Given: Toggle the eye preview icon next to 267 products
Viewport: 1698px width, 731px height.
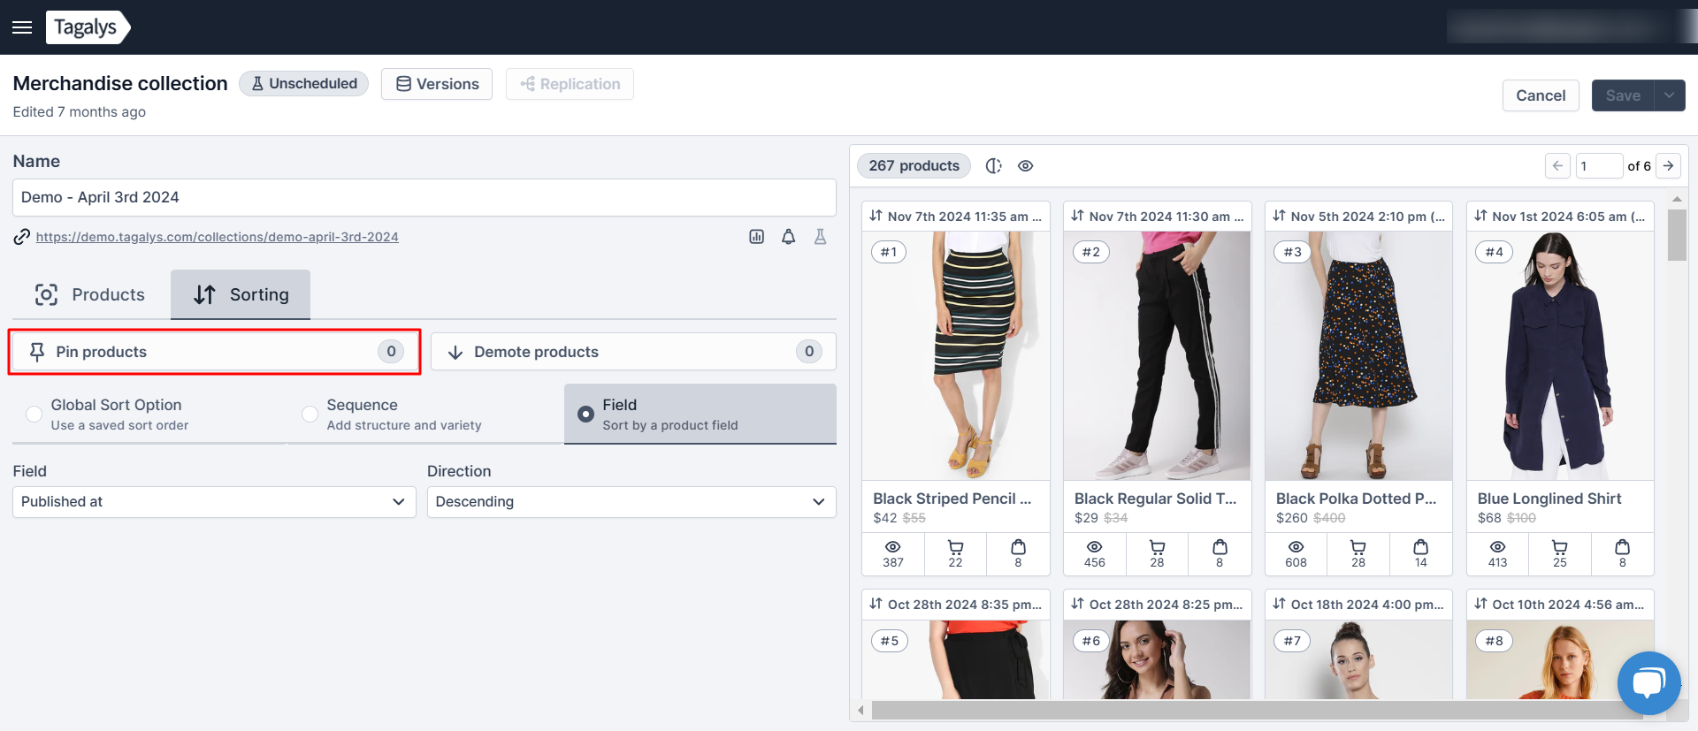Looking at the screenshot, I should 1025,166.
